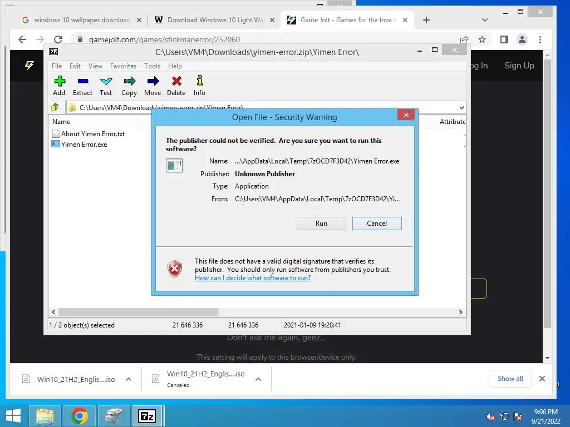The height and width of the screenshot is (427, 570).
Task: Expand the 7-Zip address path dropdown
Action: point(461,107)
